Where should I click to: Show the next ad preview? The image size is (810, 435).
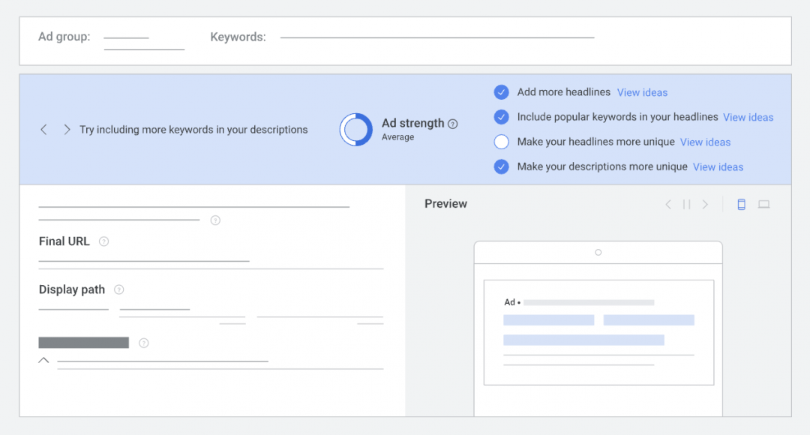coord(705,204)
